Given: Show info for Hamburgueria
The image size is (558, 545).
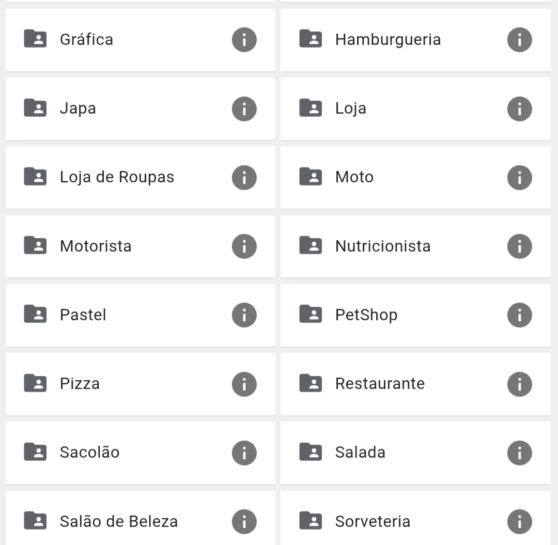Looking at the screenshot, I should tap(520, 40).
